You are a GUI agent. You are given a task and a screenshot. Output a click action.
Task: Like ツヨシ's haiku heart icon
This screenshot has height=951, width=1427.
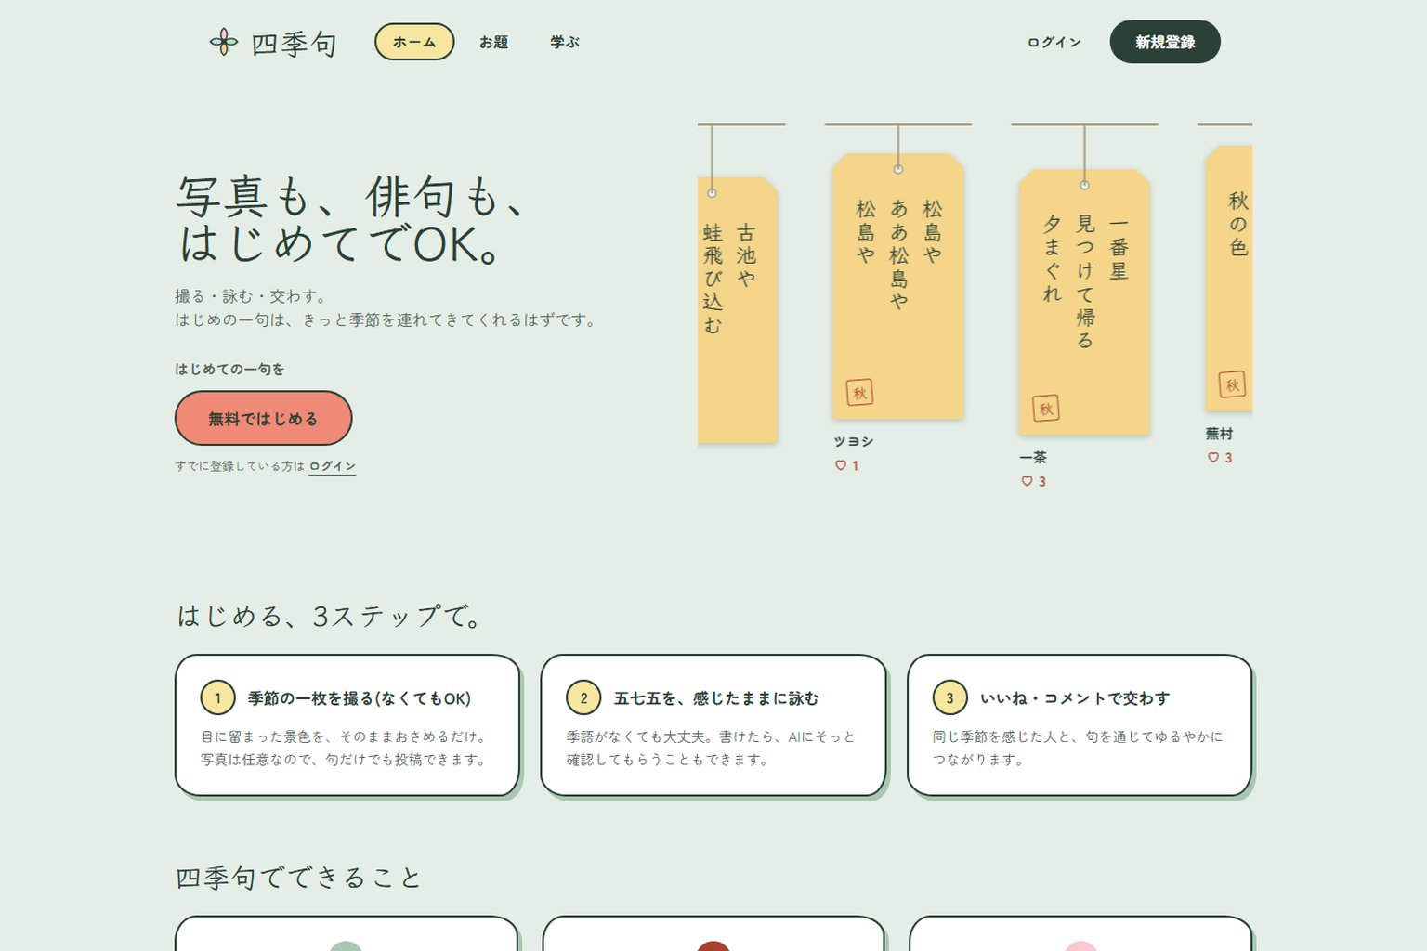[x=840, y=465]
